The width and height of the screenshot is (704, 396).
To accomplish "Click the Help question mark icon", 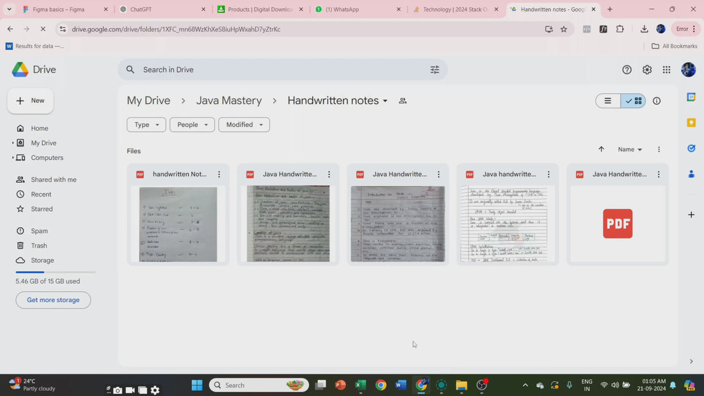I will tap(627, 70).
